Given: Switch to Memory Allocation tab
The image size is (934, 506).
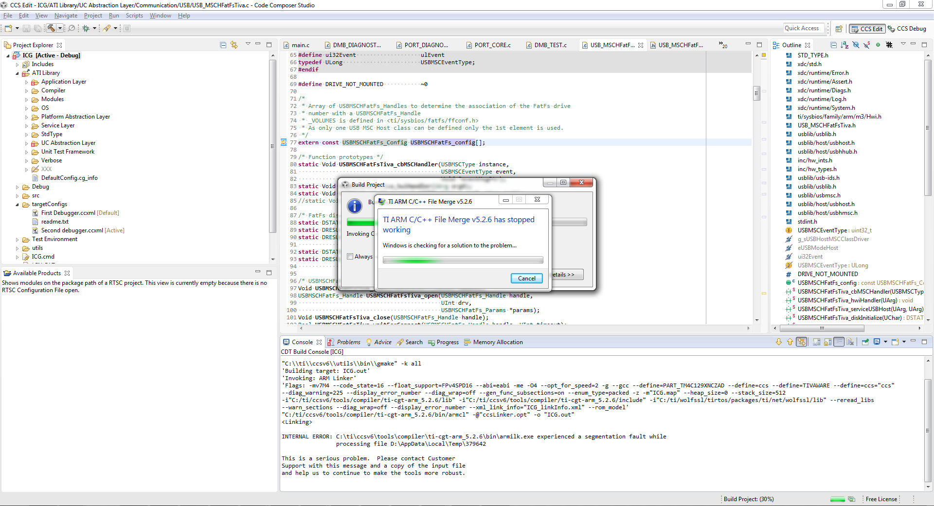Looking at the screenshot, I should [493, 342].
